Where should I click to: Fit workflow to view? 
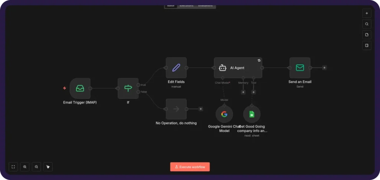point(13,167)
